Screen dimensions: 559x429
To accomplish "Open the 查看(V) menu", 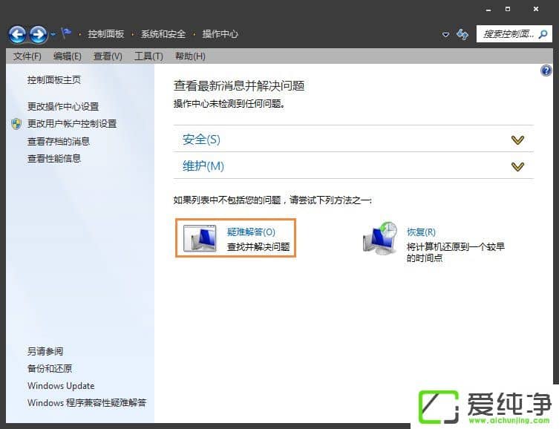I will click(108, 56).
